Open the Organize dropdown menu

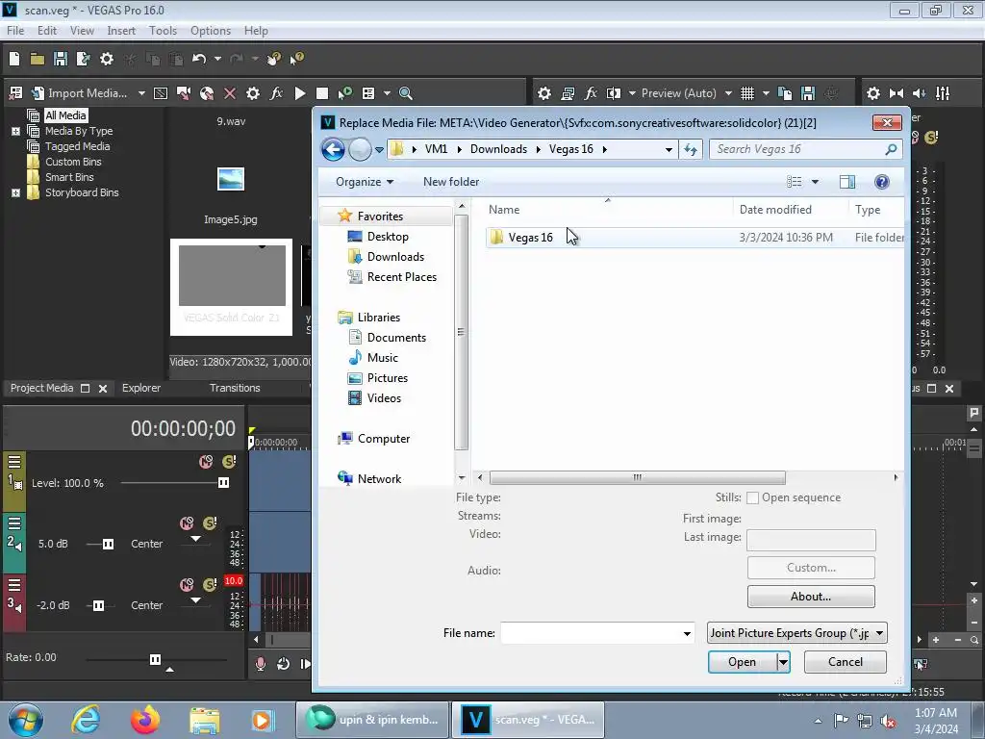[x=365, y=182]
